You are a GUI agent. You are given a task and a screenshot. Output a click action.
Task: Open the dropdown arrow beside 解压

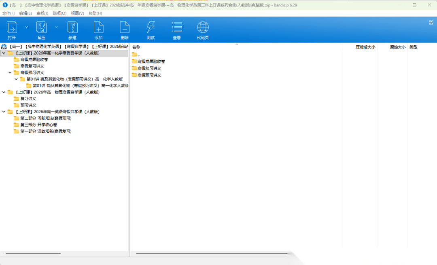coord(56,27)
